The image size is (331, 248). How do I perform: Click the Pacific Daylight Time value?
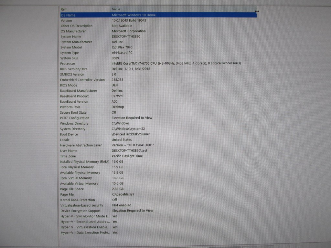tap(127, 156)
